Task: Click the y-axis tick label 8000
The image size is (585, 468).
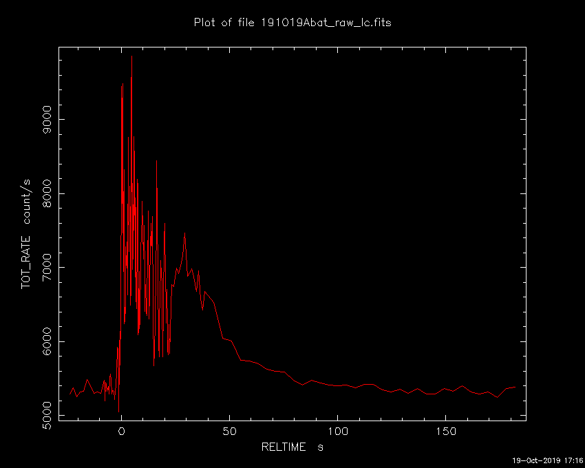Action: tap(47, 193)
